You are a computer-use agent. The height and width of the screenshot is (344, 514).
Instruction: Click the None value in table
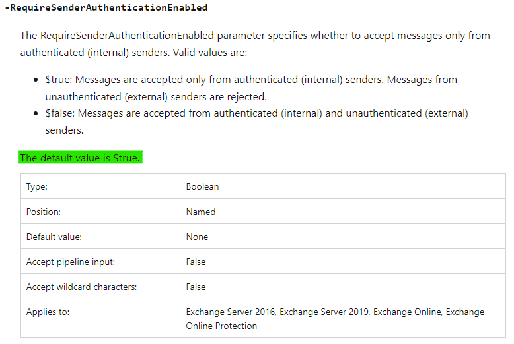pos(197,237)
